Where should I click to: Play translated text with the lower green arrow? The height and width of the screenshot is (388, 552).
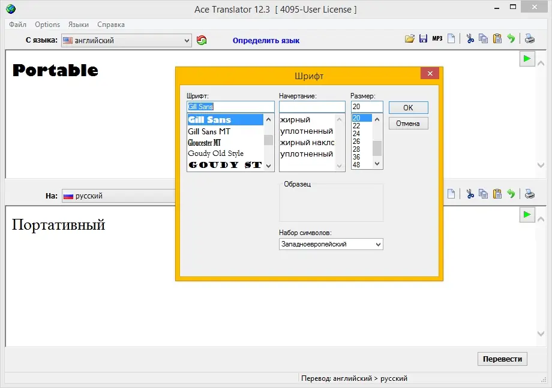[527, 215]
